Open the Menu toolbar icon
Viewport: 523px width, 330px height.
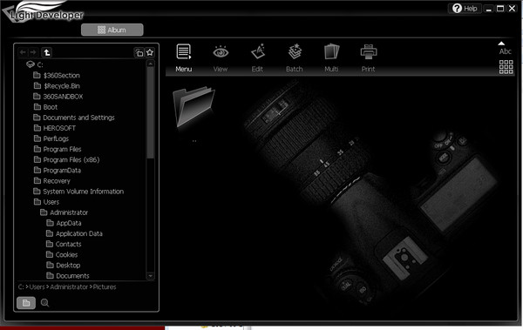click(x=183, y=52)
